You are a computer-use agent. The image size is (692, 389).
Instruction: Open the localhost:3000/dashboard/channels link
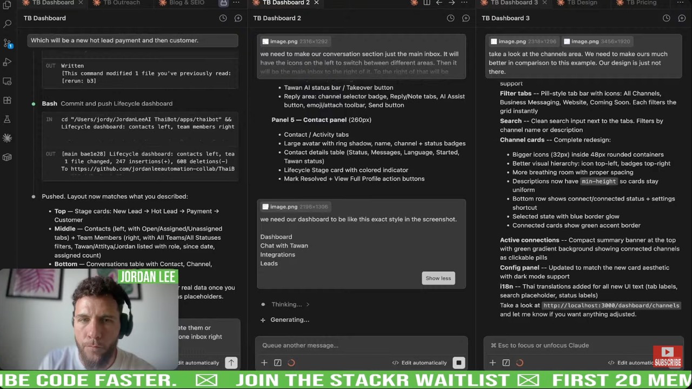coord(611,305)
